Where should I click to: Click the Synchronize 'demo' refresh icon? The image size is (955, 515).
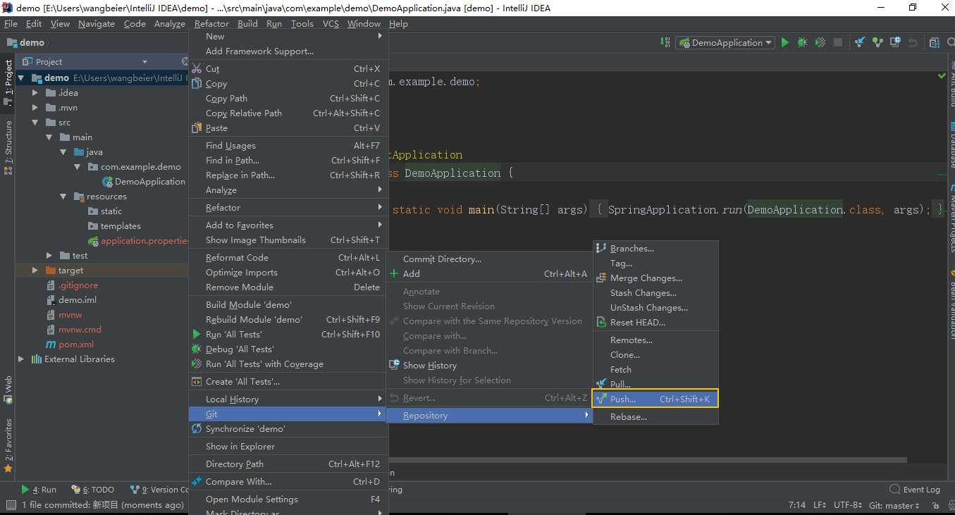tap(197, 428)
